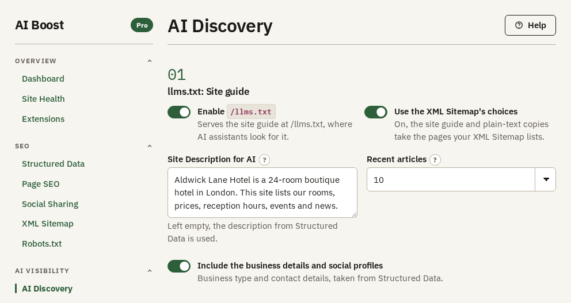571x303 pixels.
Task: Click the llms.txt: Site guide heading
Action: point(208,91)
